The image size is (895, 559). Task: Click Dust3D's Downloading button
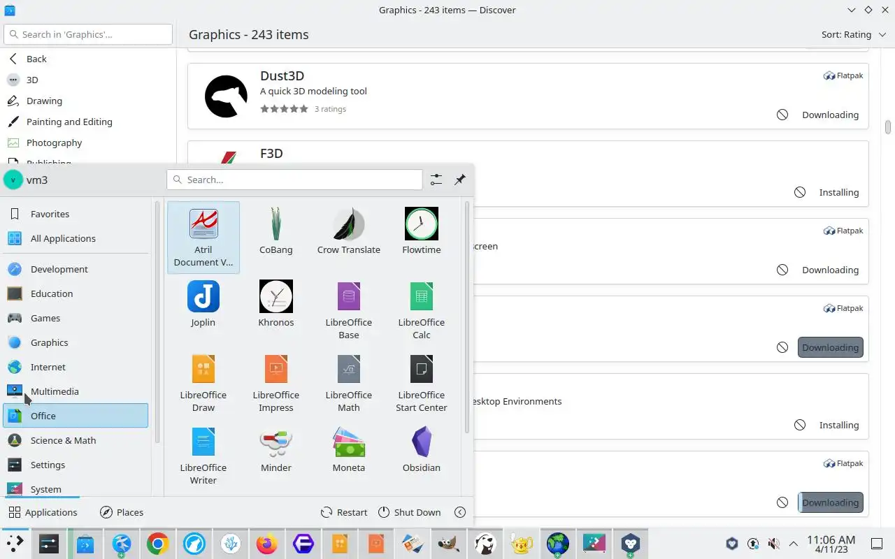[830, 115]
